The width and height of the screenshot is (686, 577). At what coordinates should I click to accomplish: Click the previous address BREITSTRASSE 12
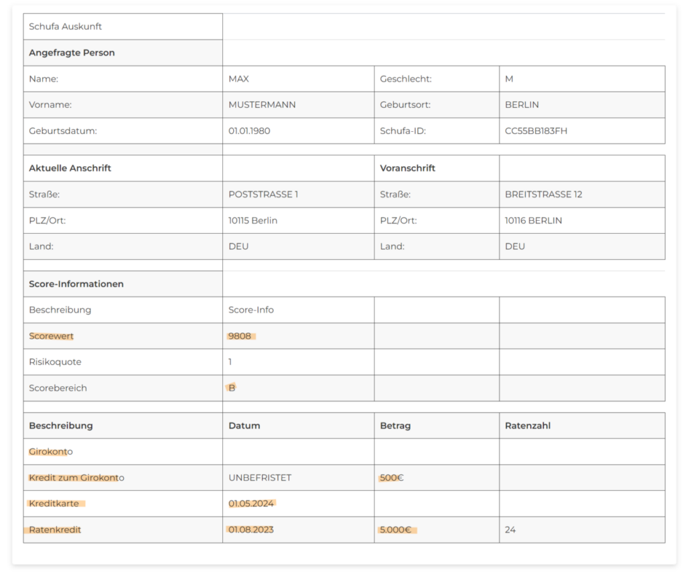[x=543, y=195]
